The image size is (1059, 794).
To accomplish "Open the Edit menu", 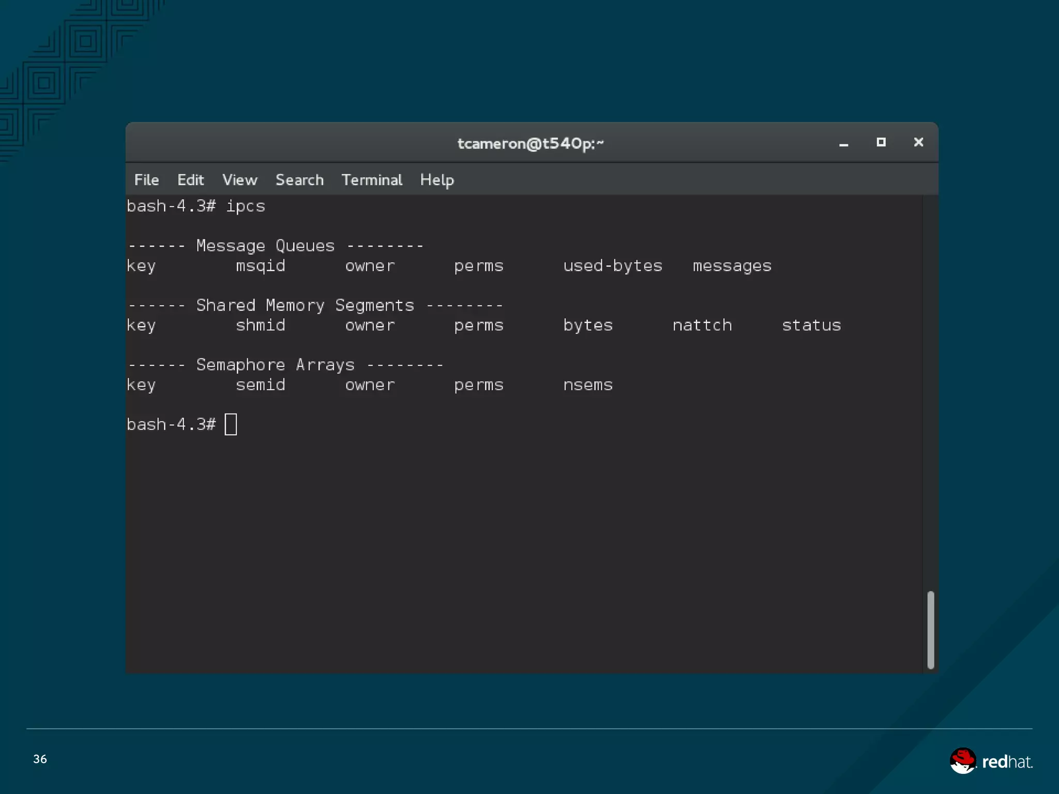I will click(190, 180).
